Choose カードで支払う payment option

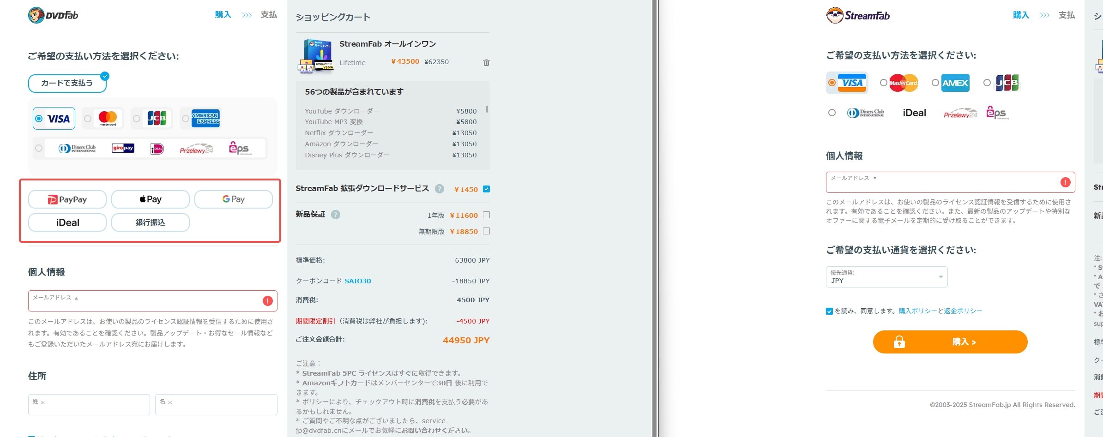point(67,83)
